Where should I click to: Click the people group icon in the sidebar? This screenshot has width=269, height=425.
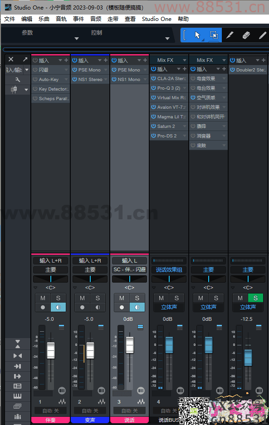[18, 416]
